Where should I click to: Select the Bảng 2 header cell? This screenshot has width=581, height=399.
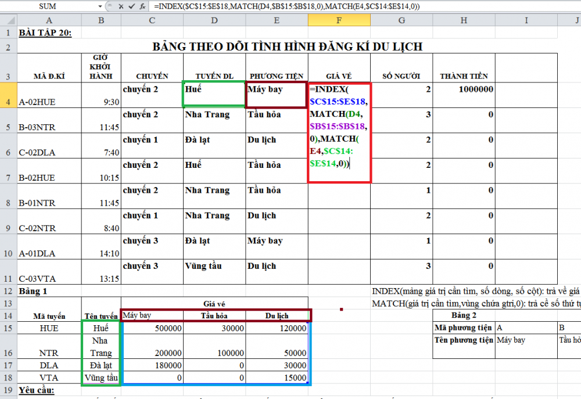(x=464, y=315)
